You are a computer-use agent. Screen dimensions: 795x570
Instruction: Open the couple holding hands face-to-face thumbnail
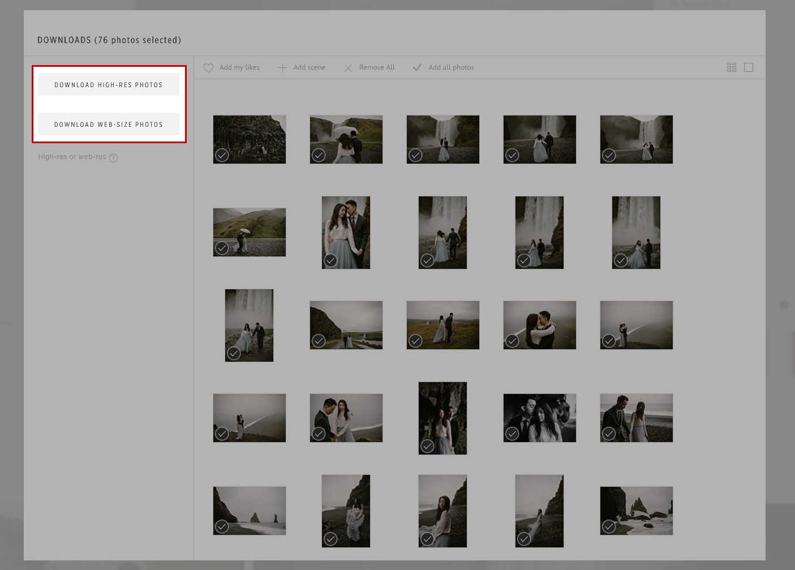(x=346, y=418)
